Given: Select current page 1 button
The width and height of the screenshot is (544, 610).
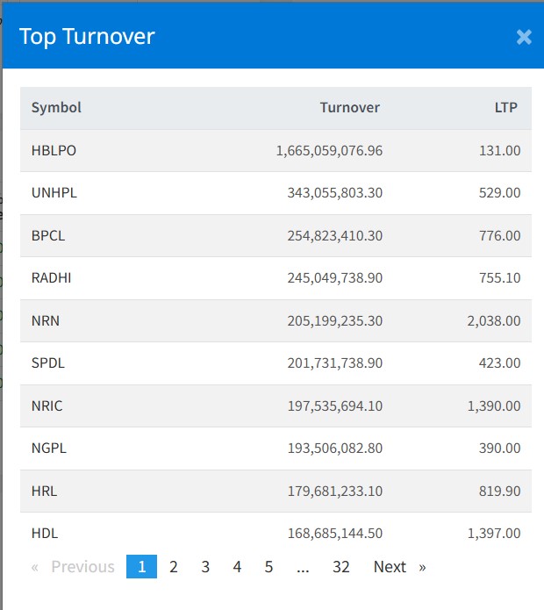Looking at the screenshot, I should coord(142,567).
